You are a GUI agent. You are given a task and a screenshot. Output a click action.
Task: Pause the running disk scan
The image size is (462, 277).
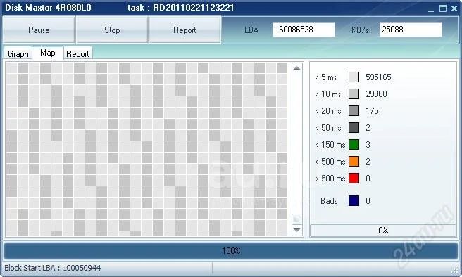[39, 30]
